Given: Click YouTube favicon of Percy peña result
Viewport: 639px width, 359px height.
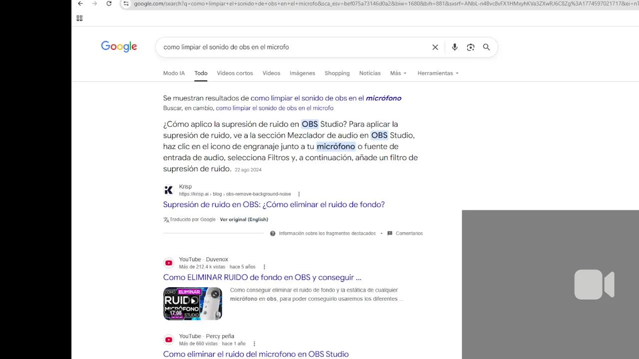Looking at the screenshot, I should 169,340.
